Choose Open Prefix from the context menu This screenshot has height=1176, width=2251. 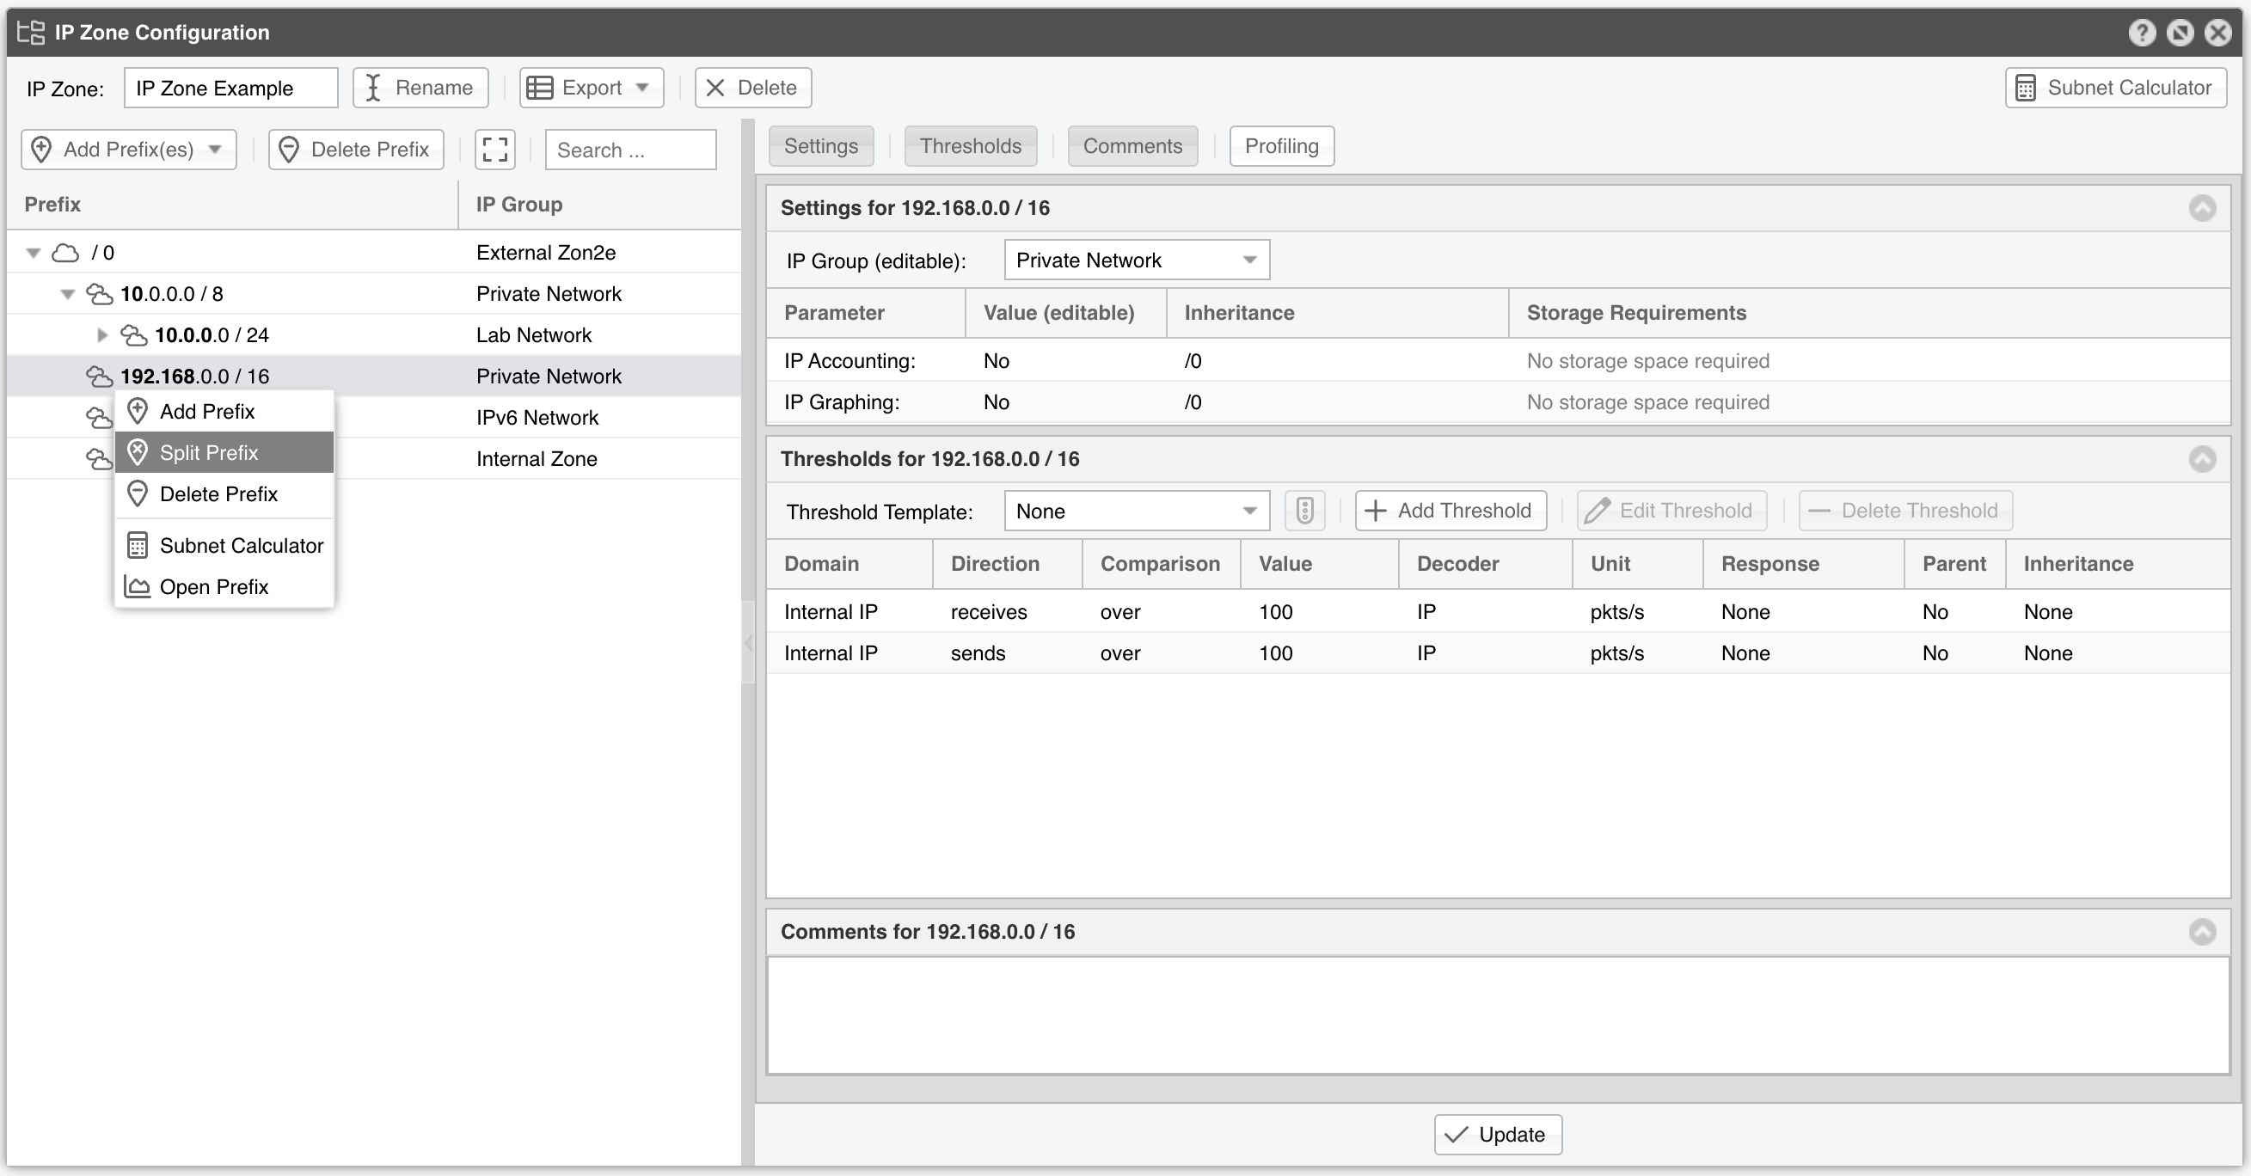click(x=224, y=586)
